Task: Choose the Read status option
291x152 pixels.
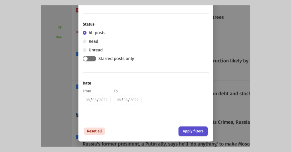Action: pyautogui.click(x=85, y=41)
